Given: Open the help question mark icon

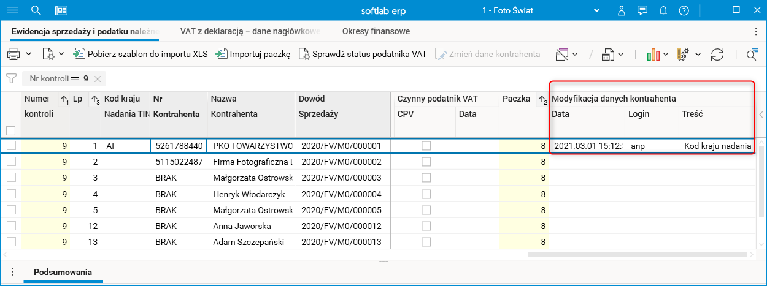Looking at the screenshot, I should click(684, 10).
